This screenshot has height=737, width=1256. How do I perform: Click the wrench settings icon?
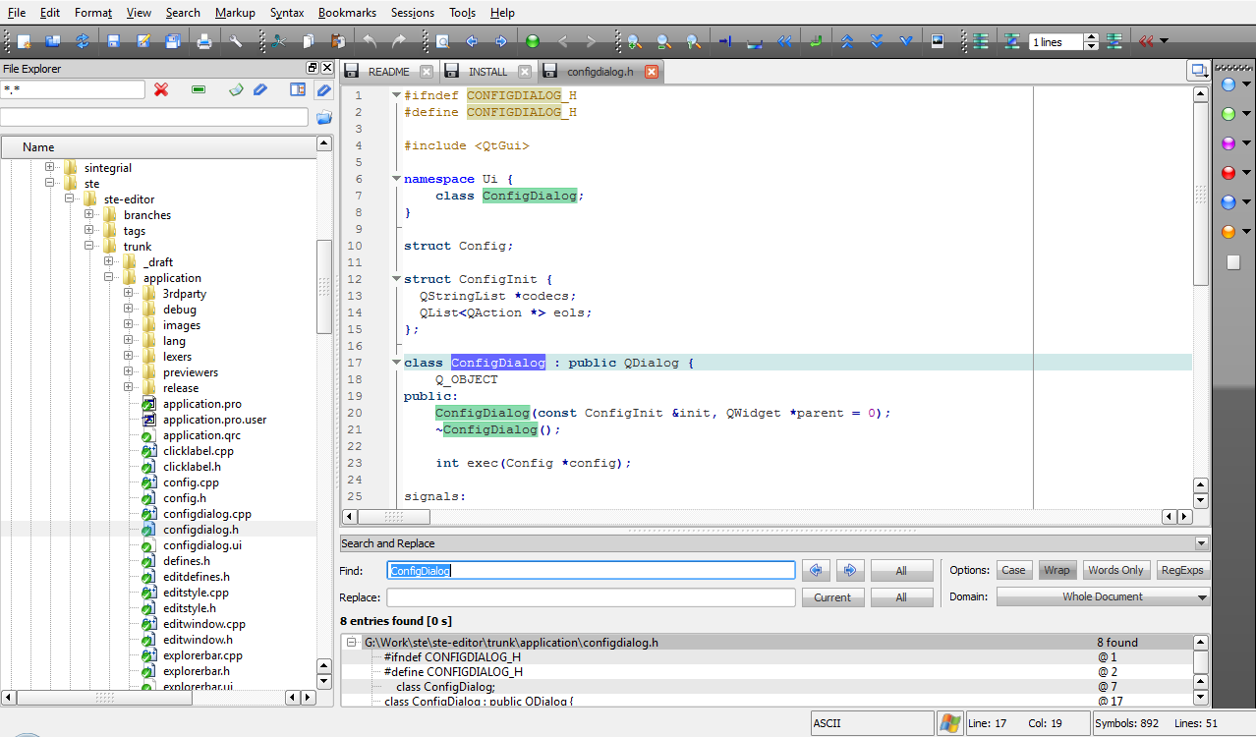point(236,41)
